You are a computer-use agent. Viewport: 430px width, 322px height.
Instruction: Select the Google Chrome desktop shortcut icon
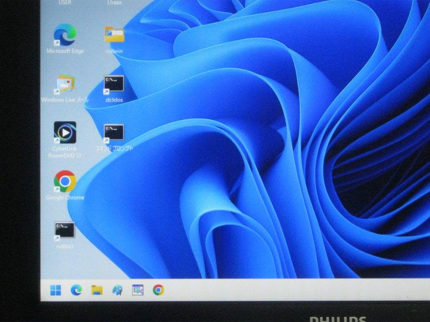pyautogui.click(x=65, y=182)
